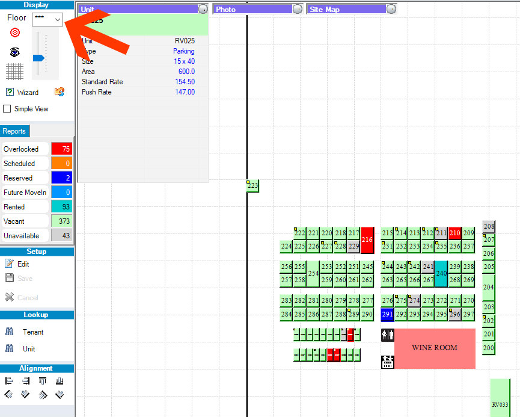Screen dimensions: 520x417
Task: Select unit 284 in the bottom row
Action: tap(286, 314)
